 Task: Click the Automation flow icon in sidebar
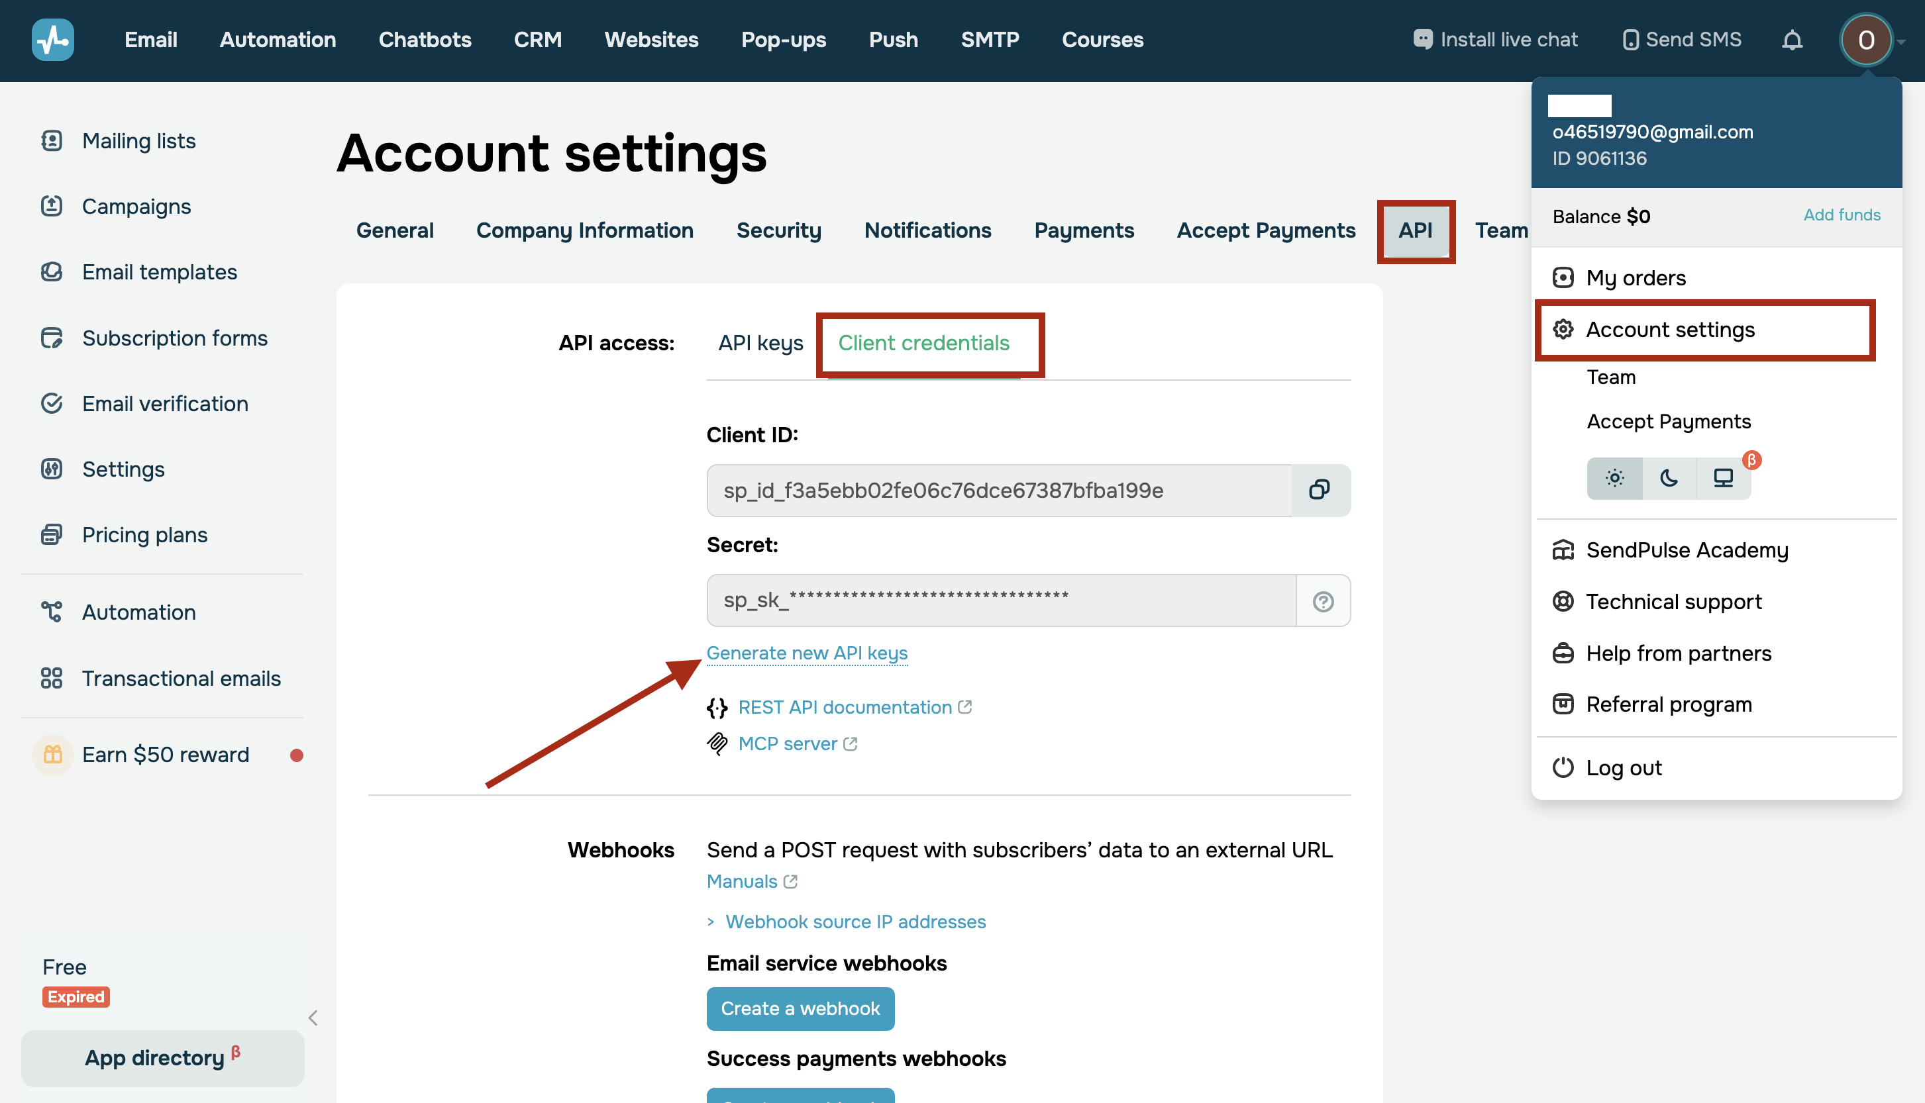click(x=52, y=611)
